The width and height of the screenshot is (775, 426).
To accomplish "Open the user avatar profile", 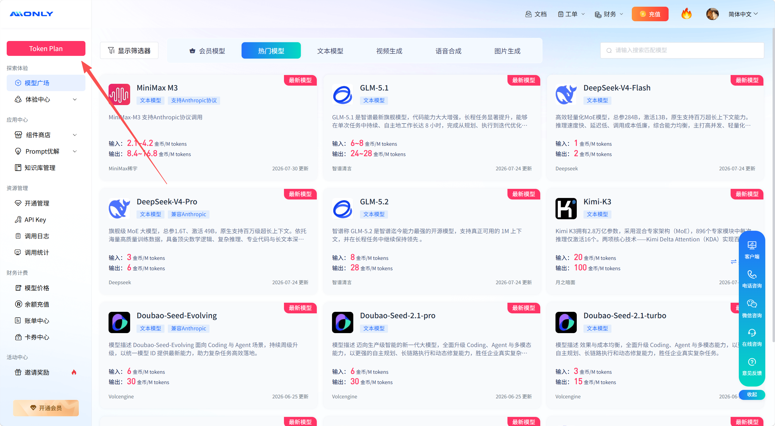I will click(x=712, y=14).
